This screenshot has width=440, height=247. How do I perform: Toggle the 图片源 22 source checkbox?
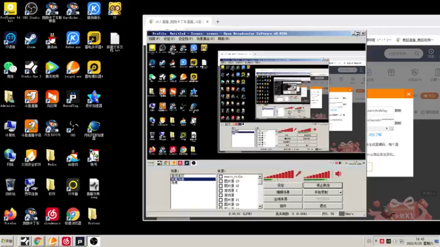[x=221, y=186]
